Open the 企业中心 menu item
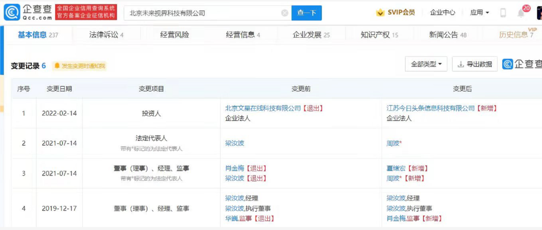 [442, 12]
